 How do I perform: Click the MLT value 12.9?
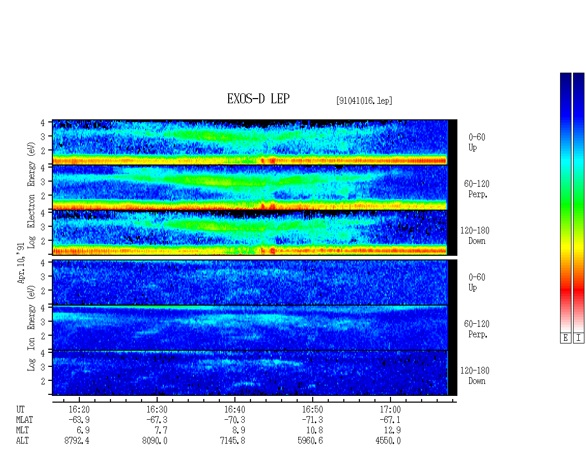tap(392, 431)
